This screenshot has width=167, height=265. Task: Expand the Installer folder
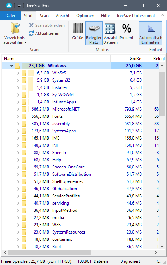(18, 87)
